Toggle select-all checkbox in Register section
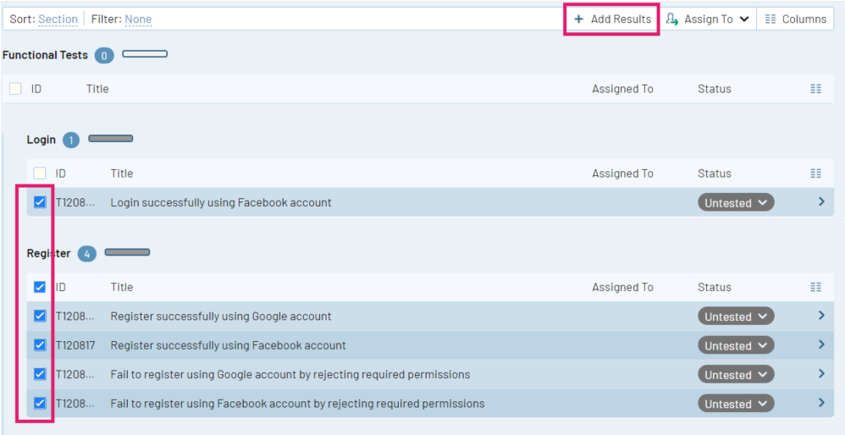Image resolution: width=845 pixels, height=435 pixels. [x=40, y=287]
